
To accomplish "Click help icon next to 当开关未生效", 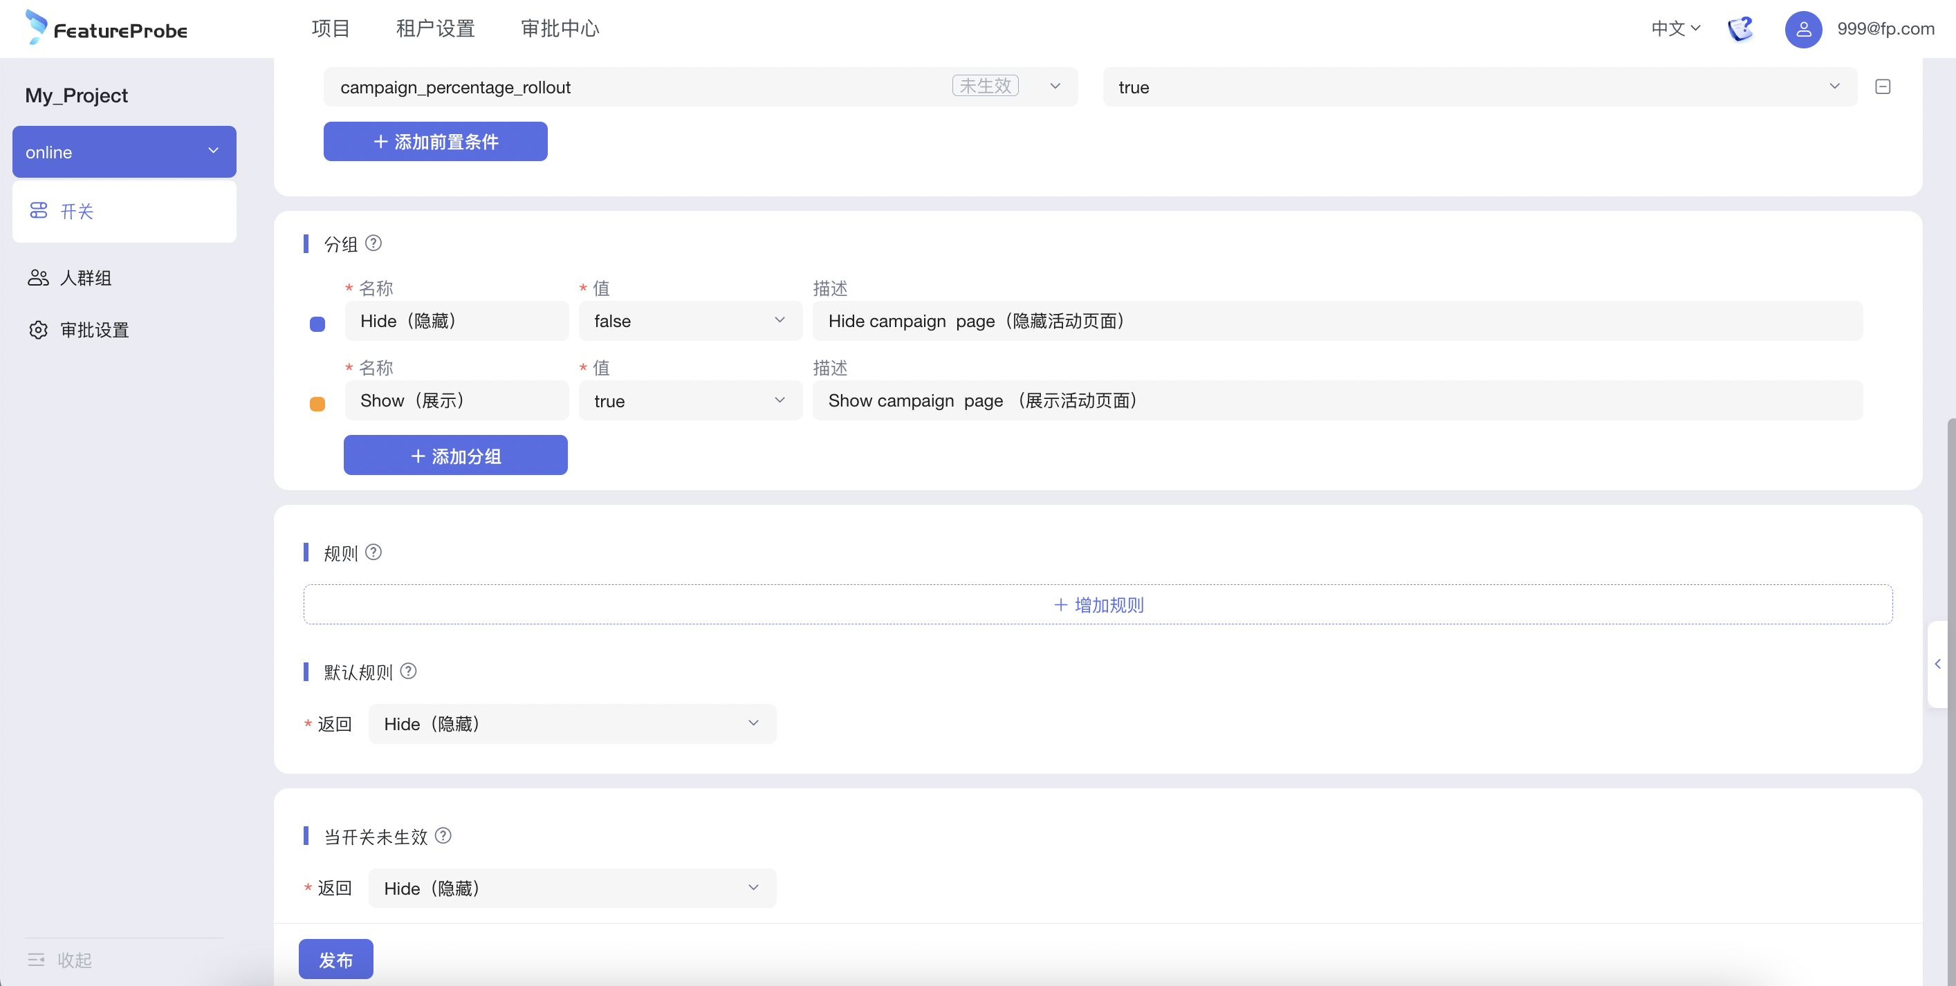I will [443, 835].
